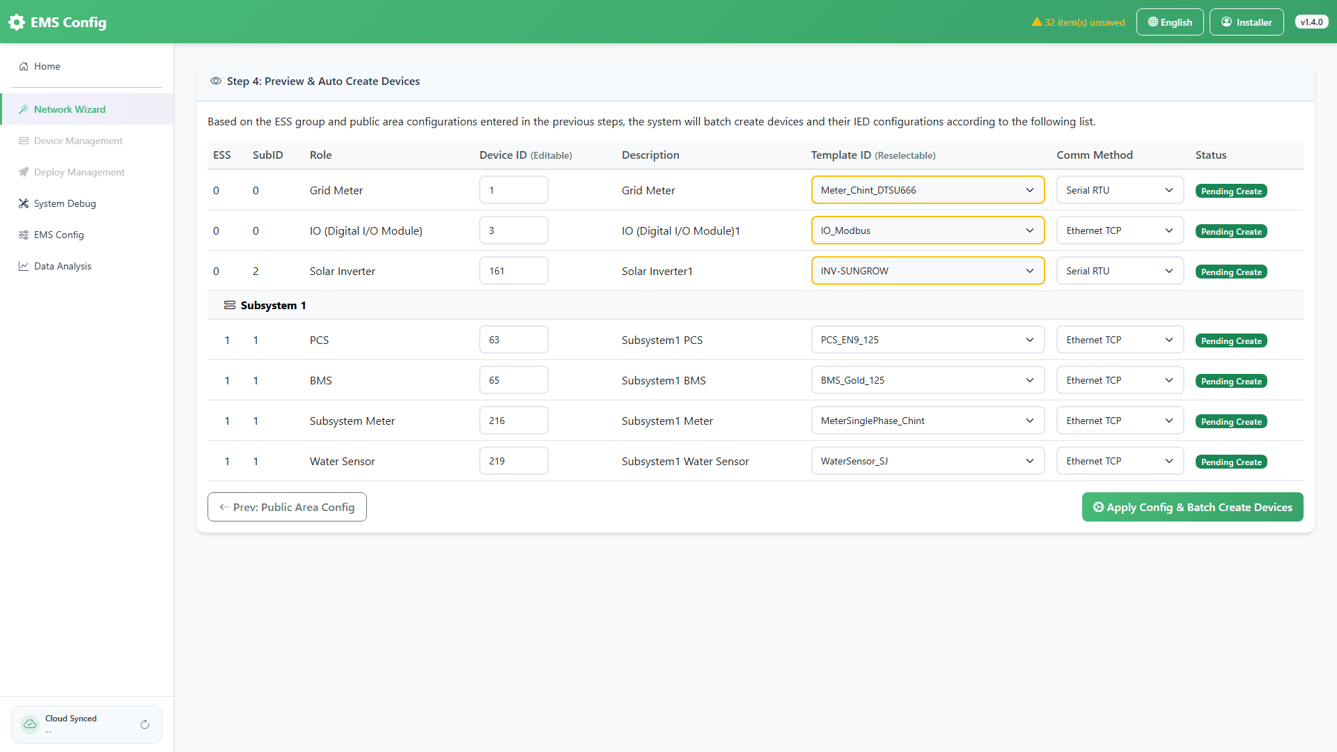Click the System Debug tools icon
Viewport: 1337px width, 752px height.
24,203
